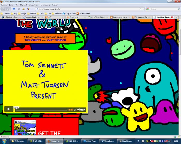Open a new tab with the plus button
The width and height of the screenshot is (181, 144).
[176, 17]
